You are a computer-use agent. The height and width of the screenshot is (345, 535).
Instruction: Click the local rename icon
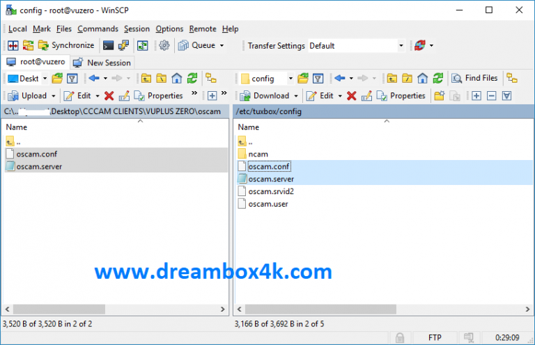click(124, 96)
